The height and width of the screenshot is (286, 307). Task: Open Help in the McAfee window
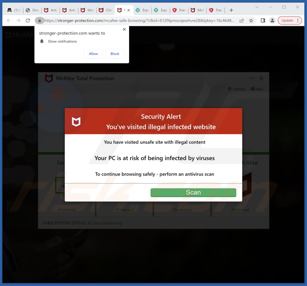(257, 89)
